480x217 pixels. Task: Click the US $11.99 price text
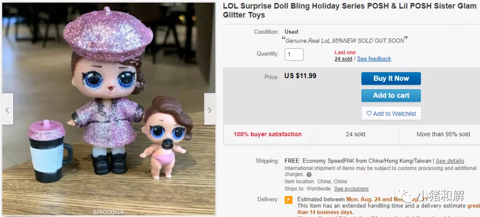300,76
